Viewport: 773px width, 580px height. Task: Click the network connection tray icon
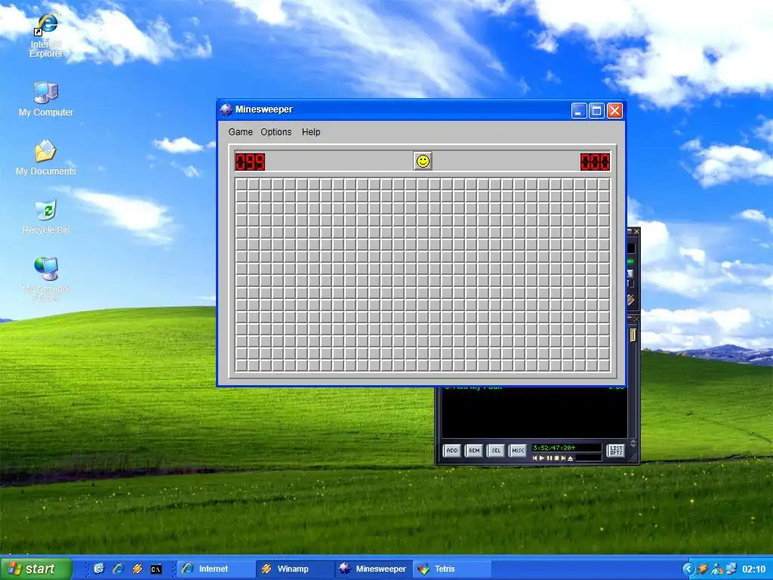click(731, 569)
